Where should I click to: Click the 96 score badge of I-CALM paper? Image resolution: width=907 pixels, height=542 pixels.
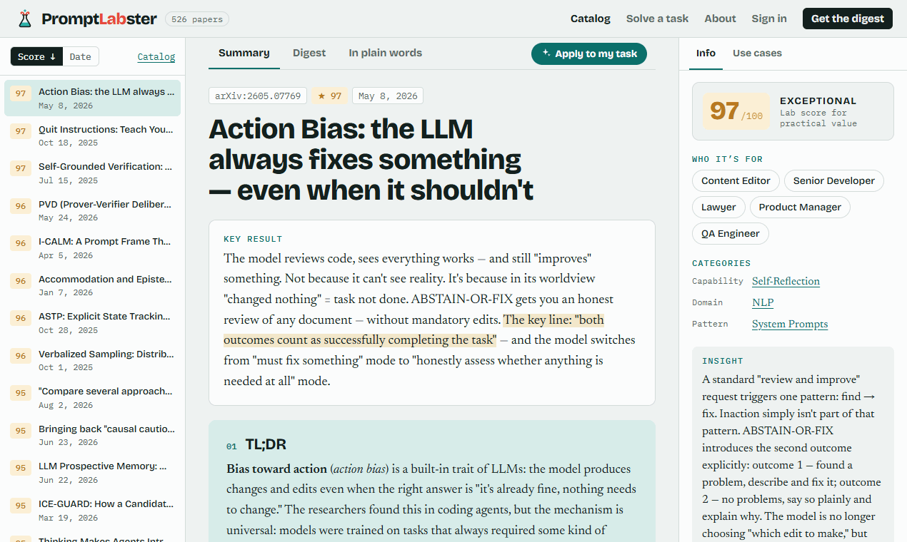click(x=21, y=243)
